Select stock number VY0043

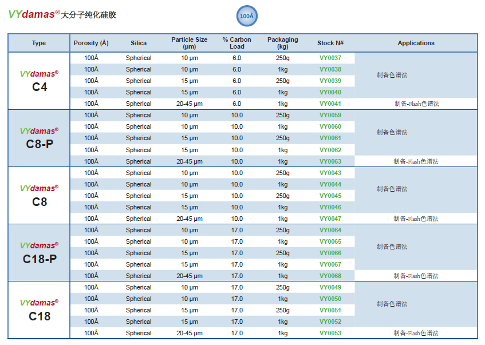click(x=330, y=173)
